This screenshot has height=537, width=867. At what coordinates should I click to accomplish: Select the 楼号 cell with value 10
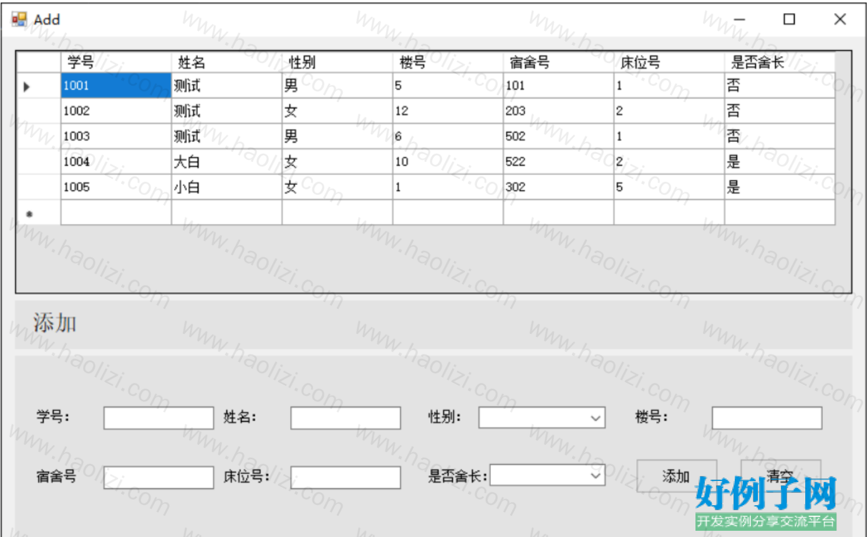(x=448, y=162)
